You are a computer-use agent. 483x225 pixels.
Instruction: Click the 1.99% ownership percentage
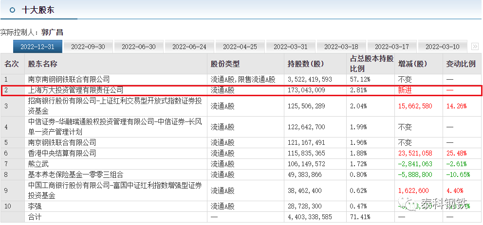pos(358,127)
